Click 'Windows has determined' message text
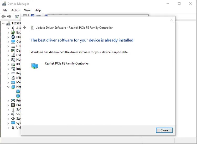 [x=80, y=52]
